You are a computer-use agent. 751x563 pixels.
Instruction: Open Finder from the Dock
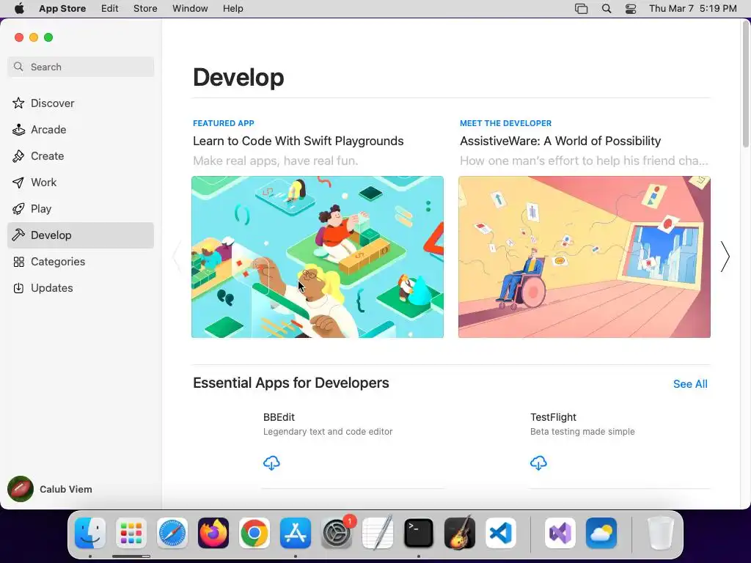pyautogui.click(x=90, y=533)
